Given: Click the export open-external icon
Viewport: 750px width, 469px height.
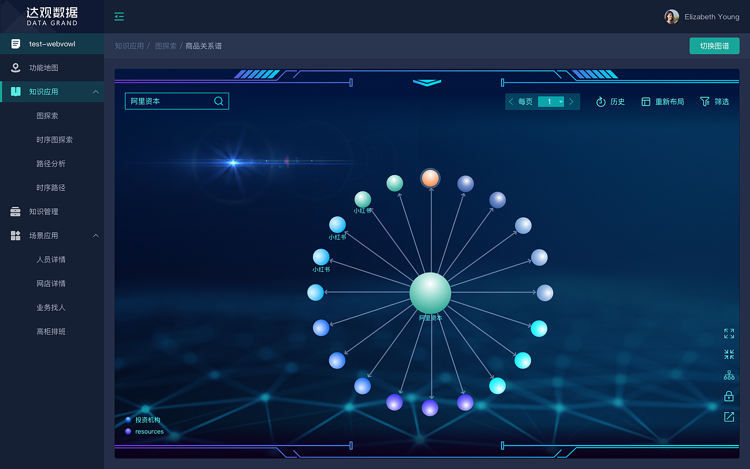Looking at the screenshot, I should coord(729,417).
